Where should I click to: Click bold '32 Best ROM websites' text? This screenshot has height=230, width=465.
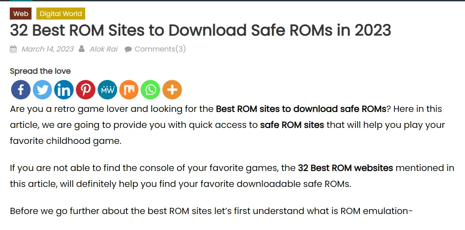point(346,168)
